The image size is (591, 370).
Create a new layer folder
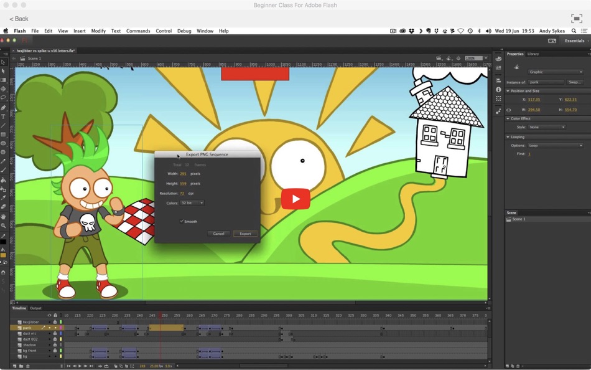click(21, 366)
